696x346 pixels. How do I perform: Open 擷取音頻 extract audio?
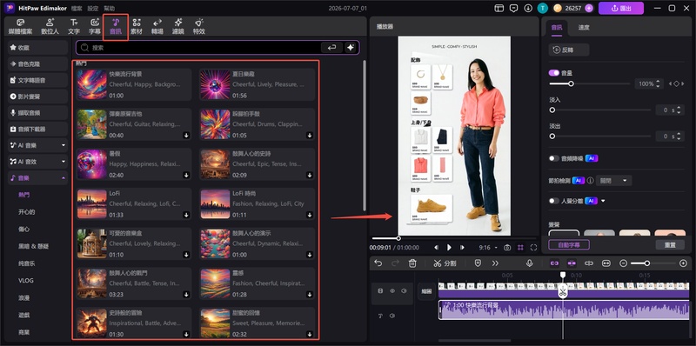(x=37, y=113)
